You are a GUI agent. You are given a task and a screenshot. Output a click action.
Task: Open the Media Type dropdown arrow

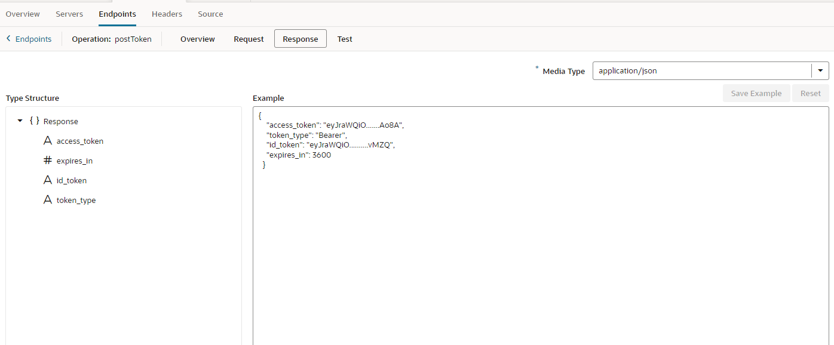tap(820, 70)
